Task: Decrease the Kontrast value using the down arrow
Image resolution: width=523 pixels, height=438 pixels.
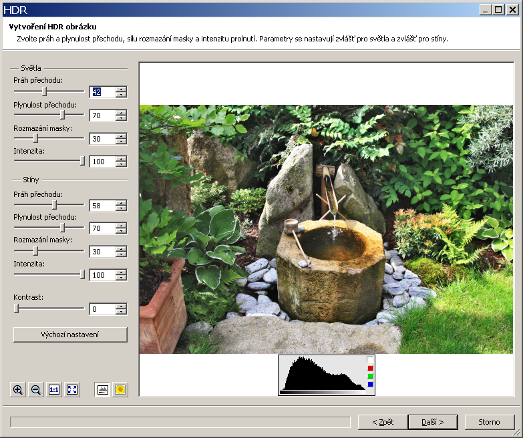Action: click(x=121, y=312)
